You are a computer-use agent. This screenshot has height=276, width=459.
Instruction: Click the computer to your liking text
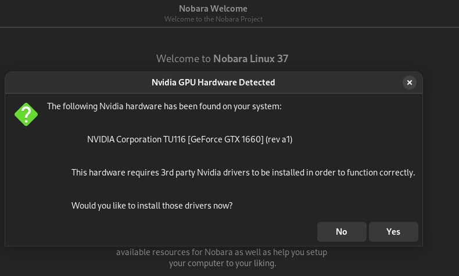pos(222,263)
